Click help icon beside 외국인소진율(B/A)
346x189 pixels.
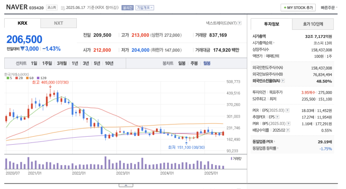283,81
